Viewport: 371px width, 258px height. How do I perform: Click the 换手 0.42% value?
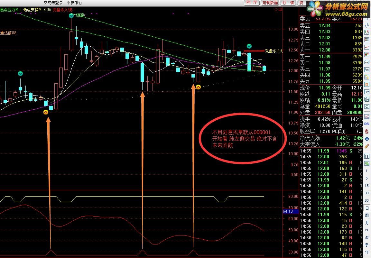pyautogui.click(x=324, y=119)
